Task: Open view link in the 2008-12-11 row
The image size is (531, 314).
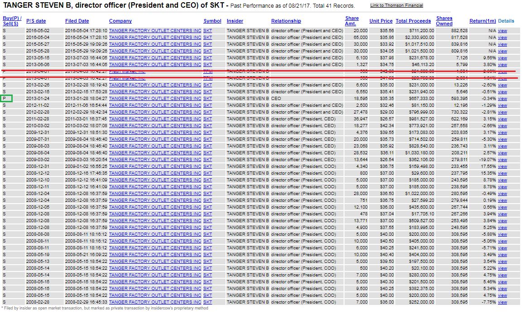Action: [502, 187]
